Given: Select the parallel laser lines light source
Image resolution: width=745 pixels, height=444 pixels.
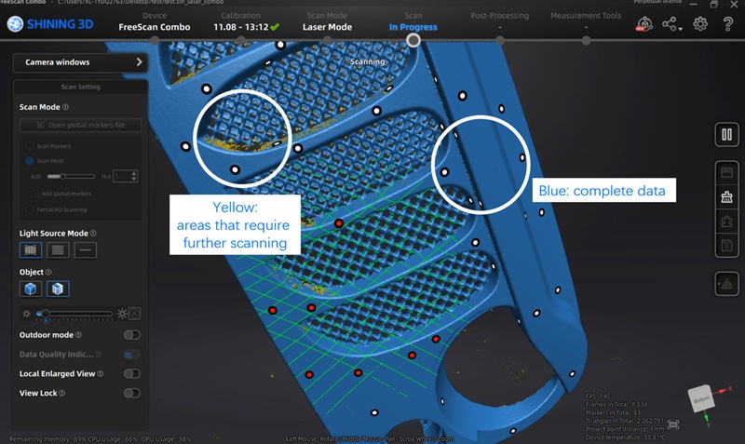Looking at the screenshot, I should pyautogui.click(x=58, y=249).
